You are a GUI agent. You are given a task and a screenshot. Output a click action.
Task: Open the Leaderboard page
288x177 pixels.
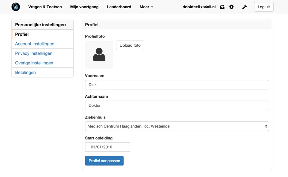tap(119, 7)
